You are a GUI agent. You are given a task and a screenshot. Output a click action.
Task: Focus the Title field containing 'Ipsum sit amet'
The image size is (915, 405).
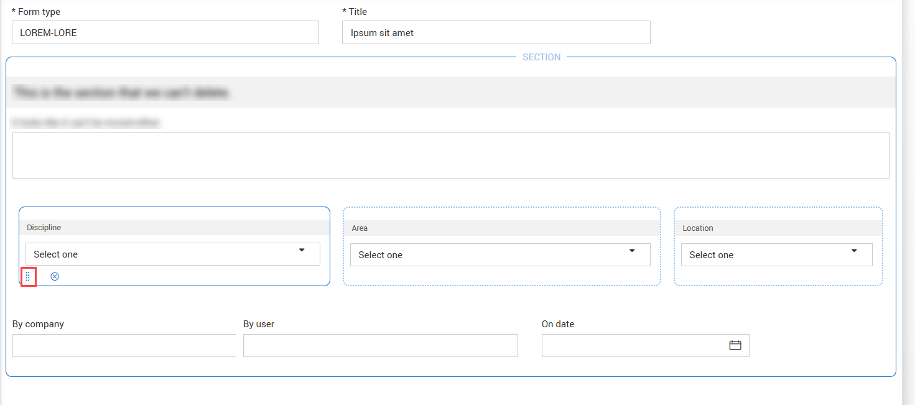496,32
